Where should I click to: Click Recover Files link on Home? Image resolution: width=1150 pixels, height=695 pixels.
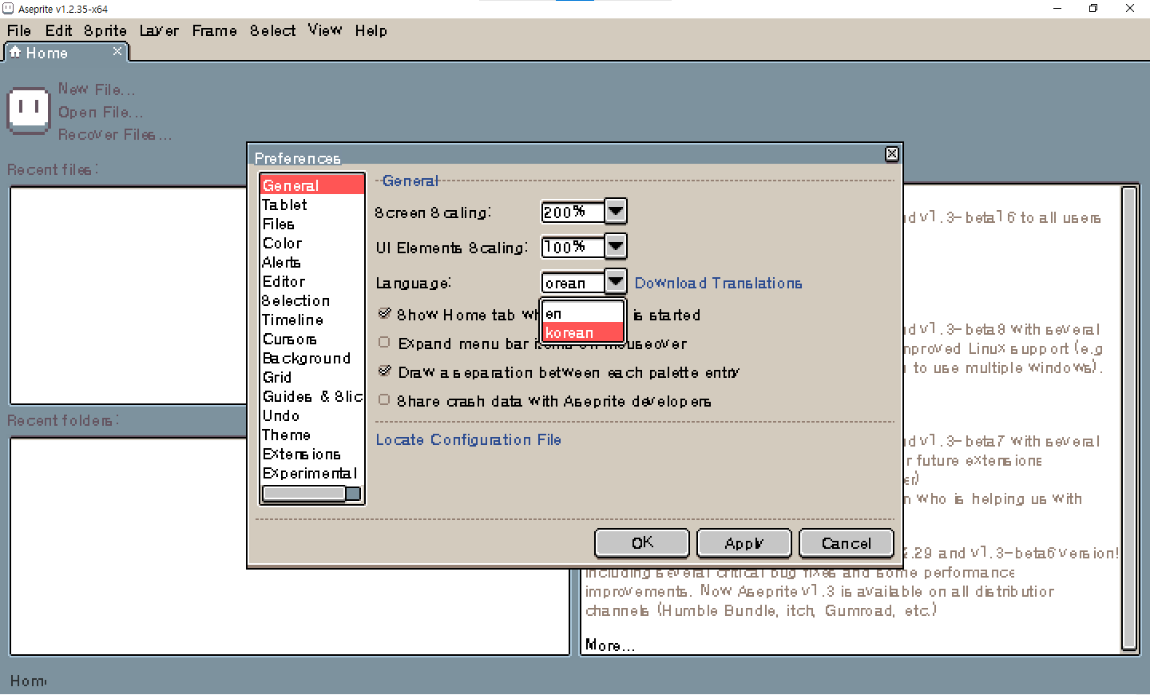tap(114, 135)
